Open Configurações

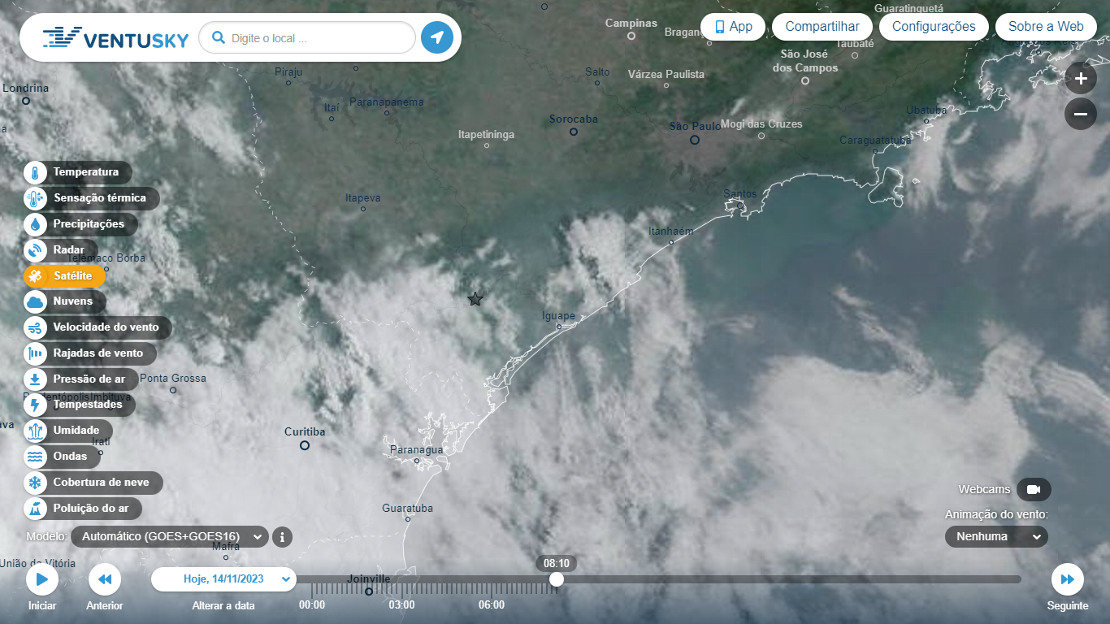[934, 26]
